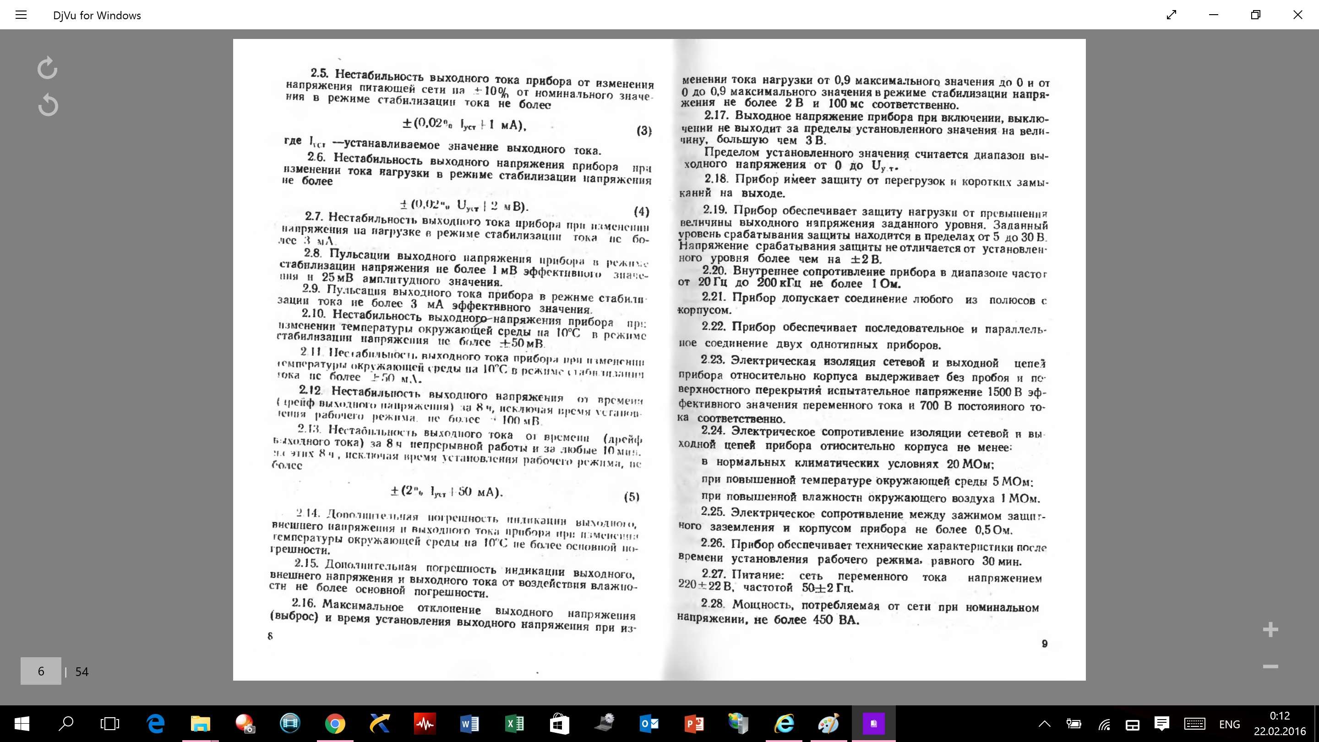This screenshot has height=742, width=1319.
Task: Launch Microsoft Edge from taskbar
Action: (x=155, y=724)
